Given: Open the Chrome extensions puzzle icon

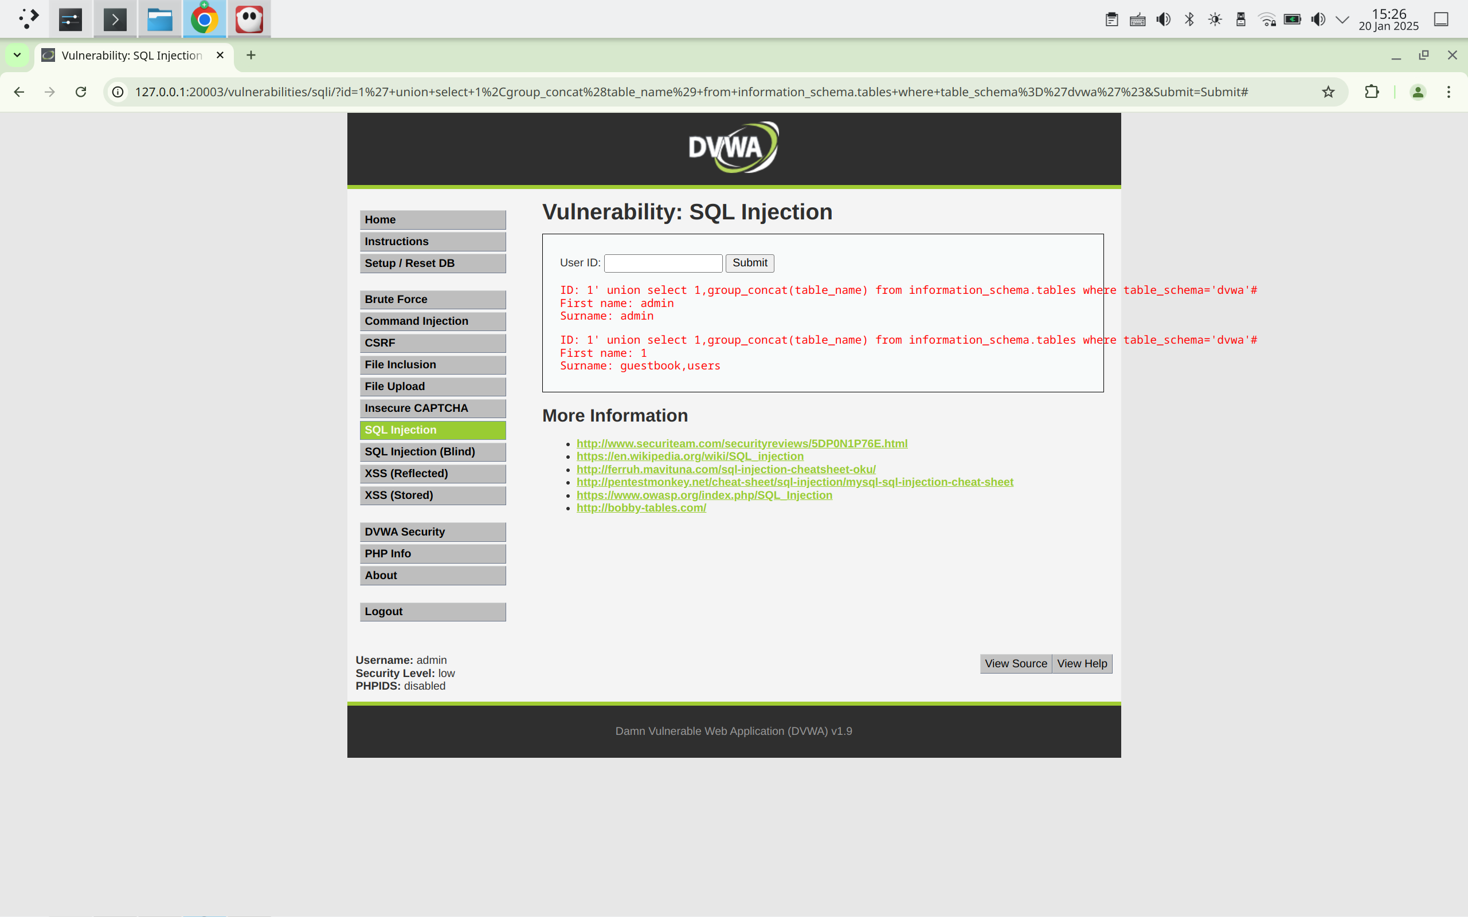Looking at the screenshot, I should point(1372,92).
